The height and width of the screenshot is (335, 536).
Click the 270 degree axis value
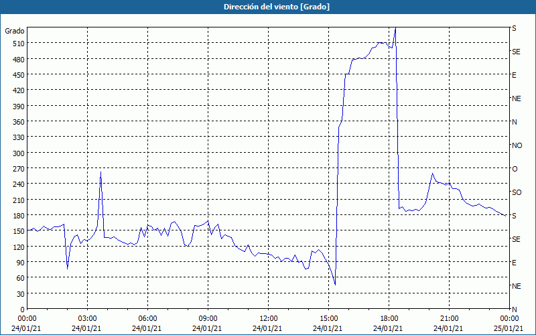(19, 169)
